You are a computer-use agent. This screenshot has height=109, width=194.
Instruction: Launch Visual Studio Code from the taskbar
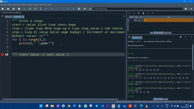click(102, 106)
